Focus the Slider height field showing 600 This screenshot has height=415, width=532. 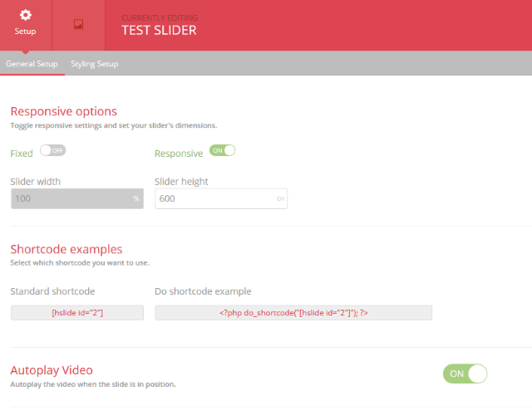pos(214,199)
